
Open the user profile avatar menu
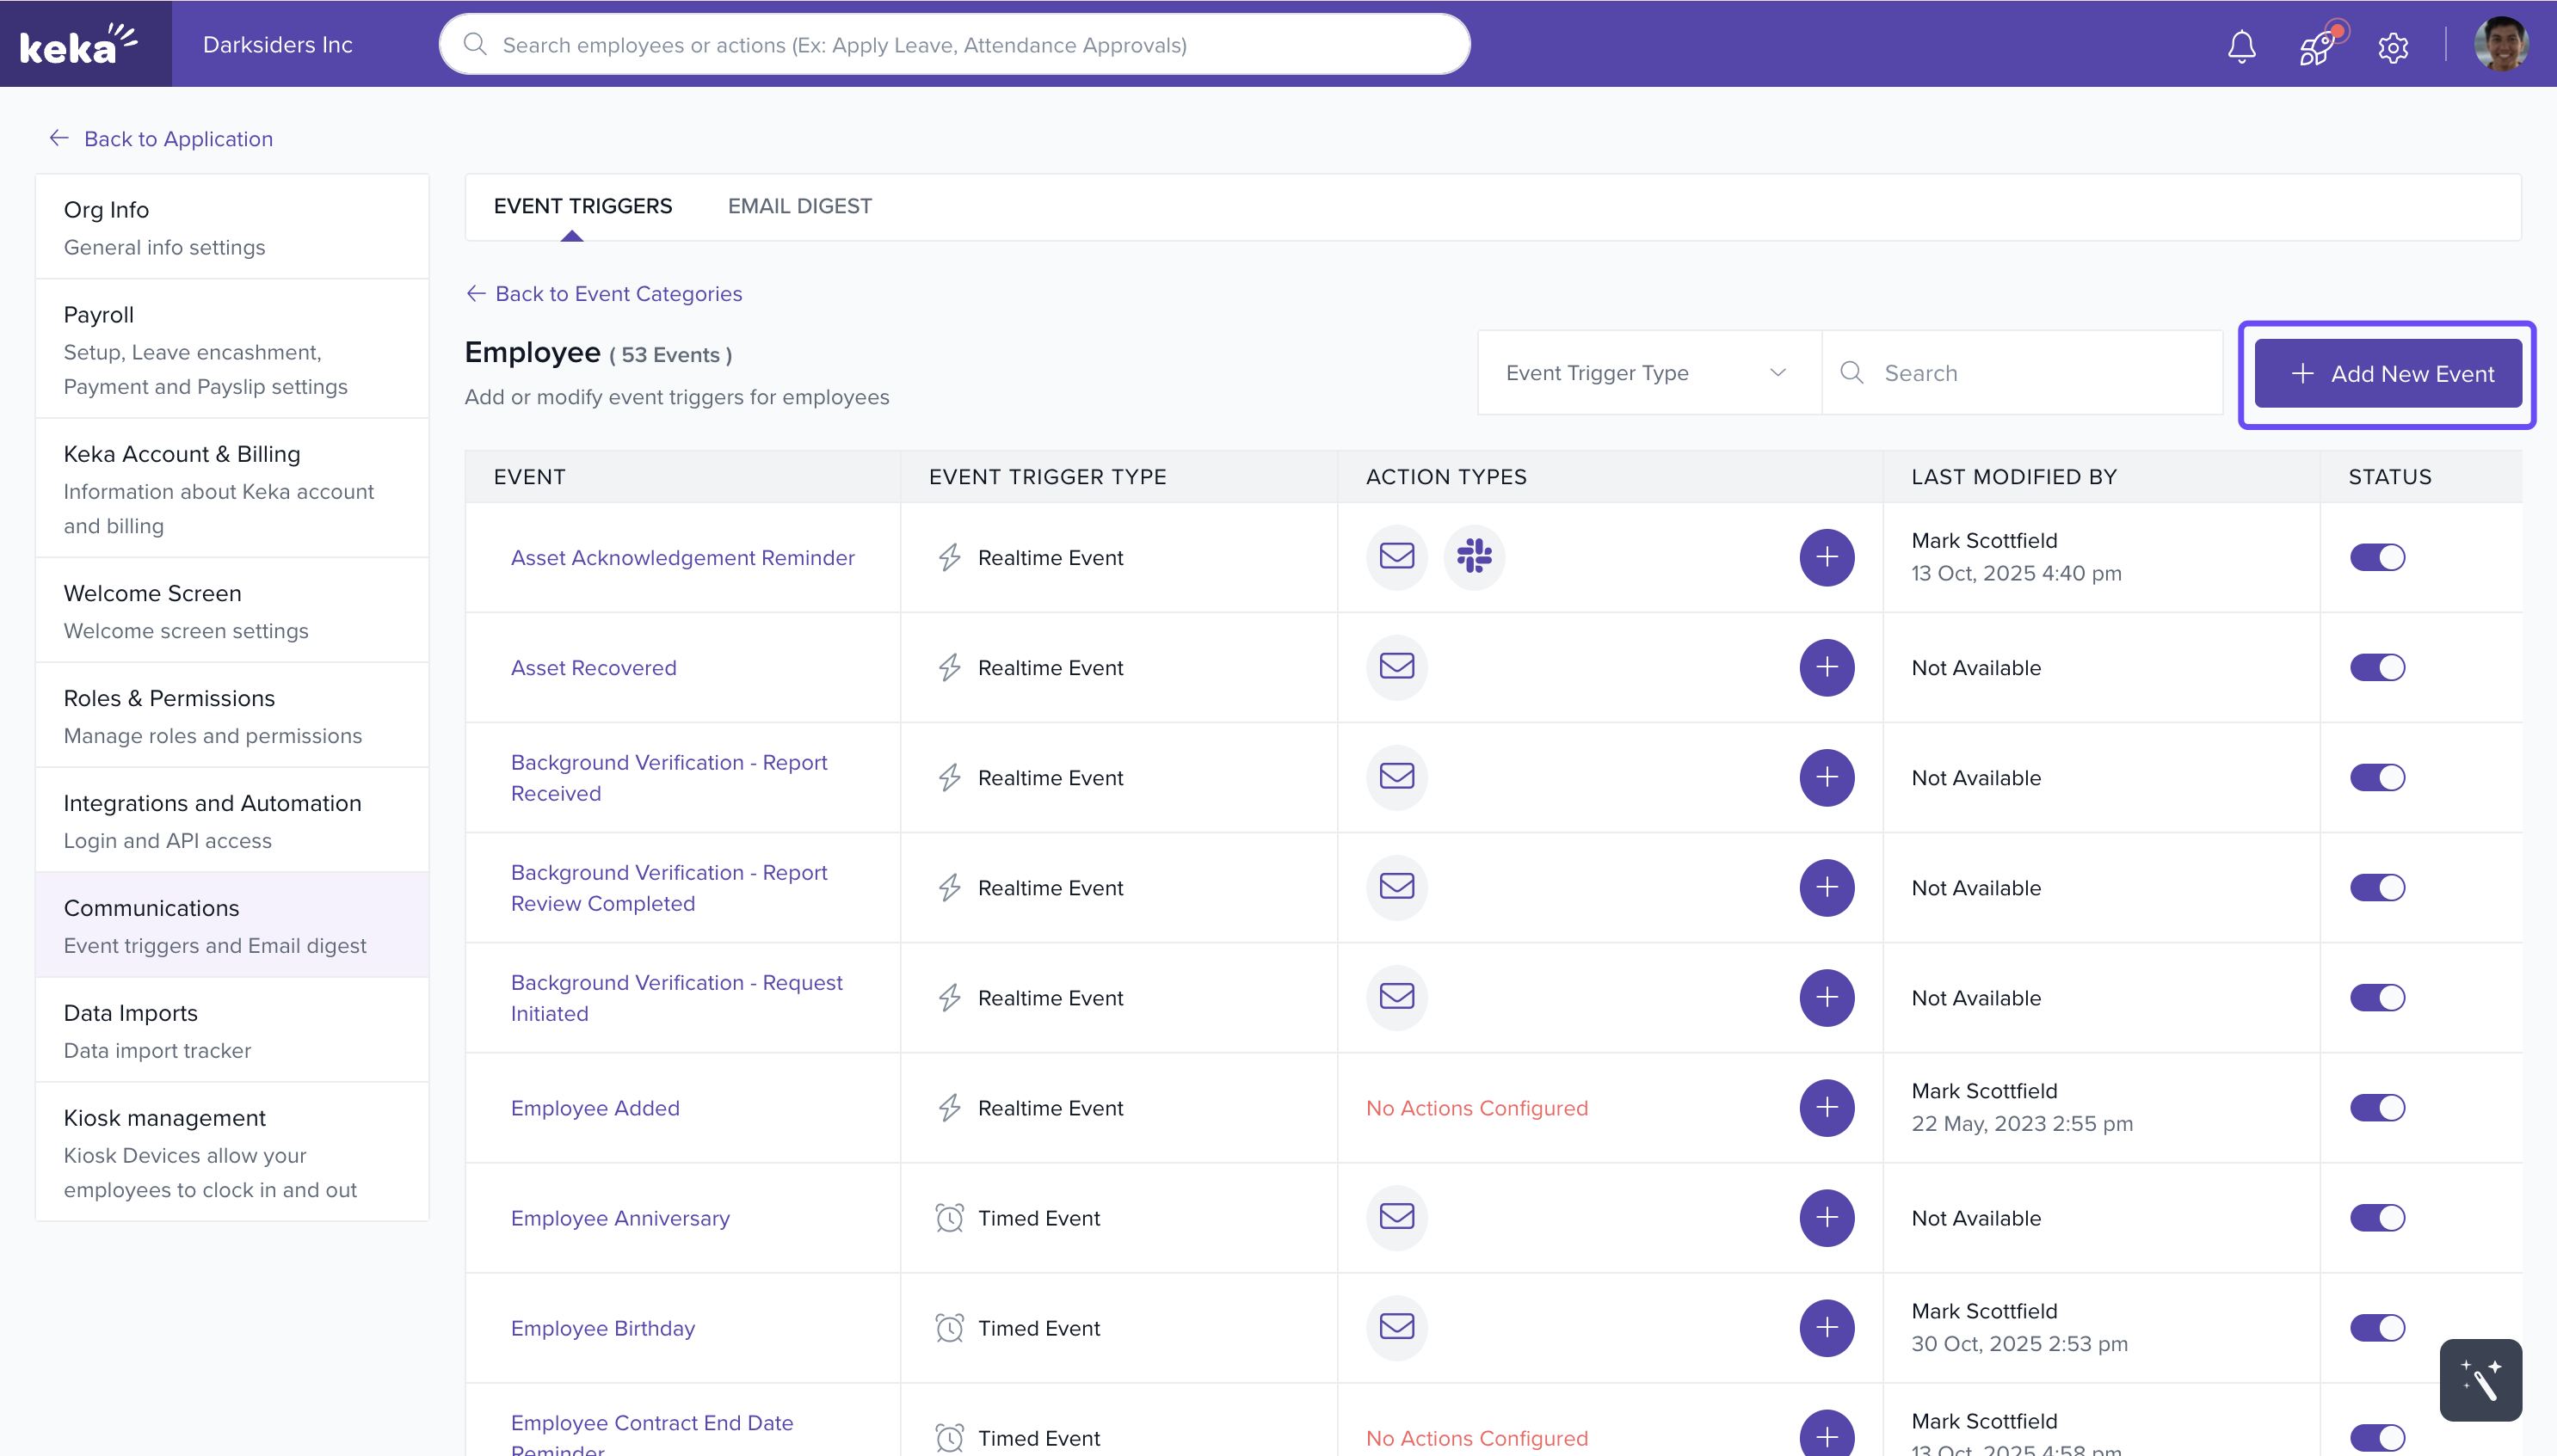click(2500, 45)
